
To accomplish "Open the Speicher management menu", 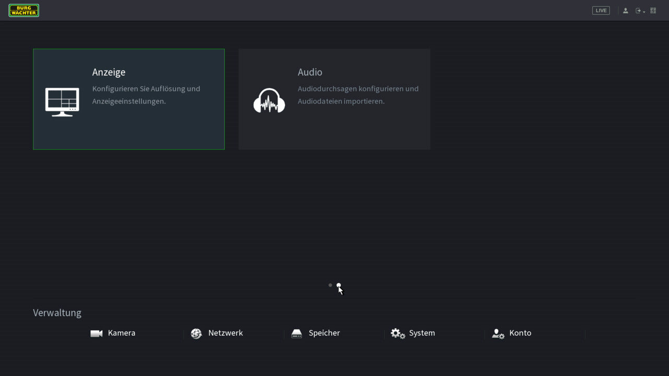I will click(x=324, y=333).
